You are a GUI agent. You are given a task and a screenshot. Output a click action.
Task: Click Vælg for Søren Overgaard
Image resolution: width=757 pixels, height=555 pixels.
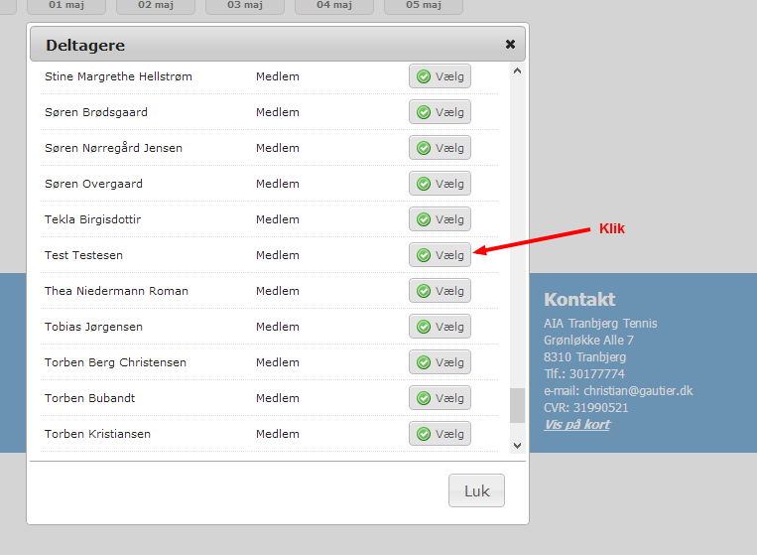tap(440, 184)
